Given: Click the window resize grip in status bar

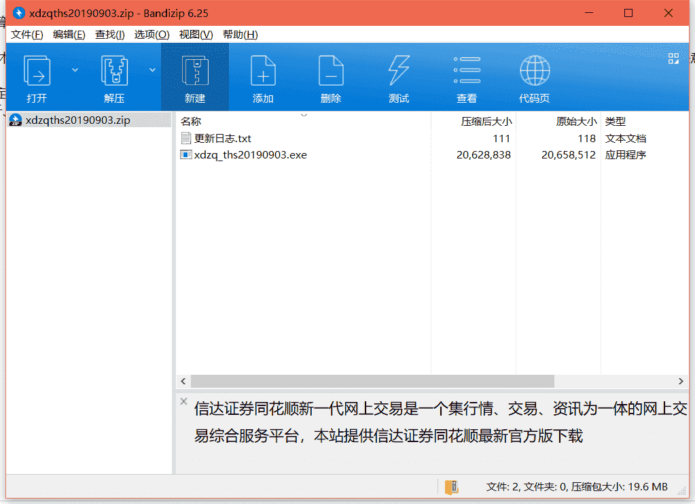Looking at the screenshot, I should (x=681, y=491).
